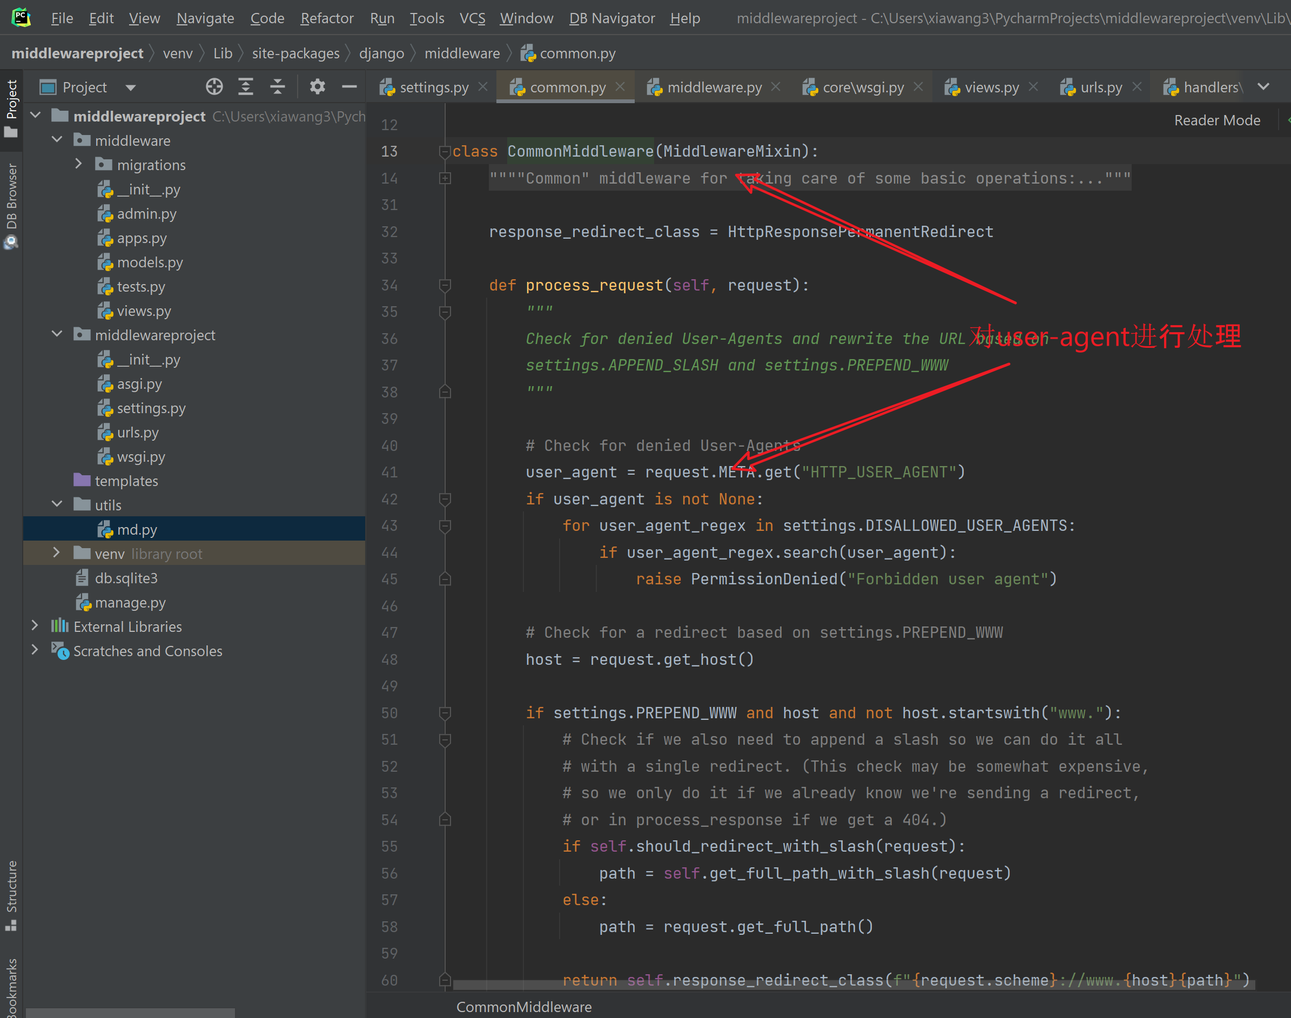Viewport: 1291px width, 1018px height.
Task: Switch to the views.py tab
Action: coord(991,87)
